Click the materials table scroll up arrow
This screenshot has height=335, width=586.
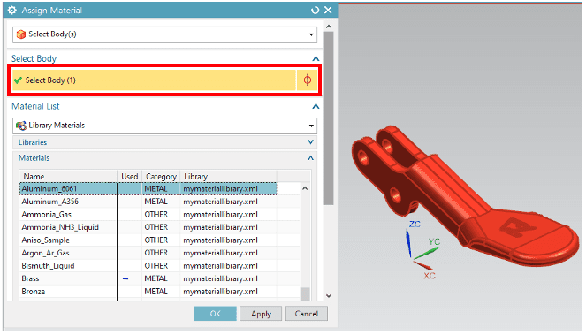[305, 188]
